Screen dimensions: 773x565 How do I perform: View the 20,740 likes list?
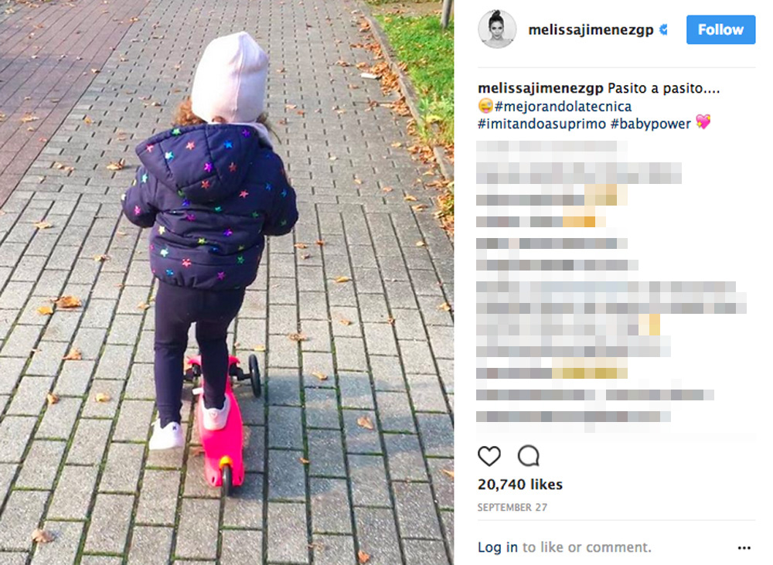click(x=520, y=485)
